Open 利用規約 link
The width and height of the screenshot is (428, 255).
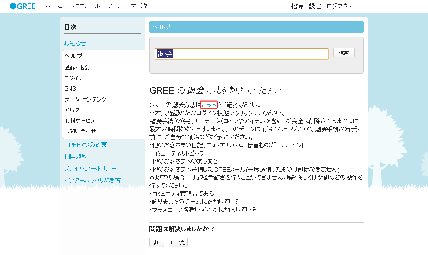point(76,156)
